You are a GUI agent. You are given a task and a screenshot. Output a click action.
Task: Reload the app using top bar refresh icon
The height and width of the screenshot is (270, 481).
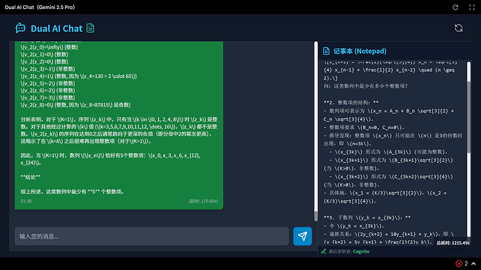point(455,8)
